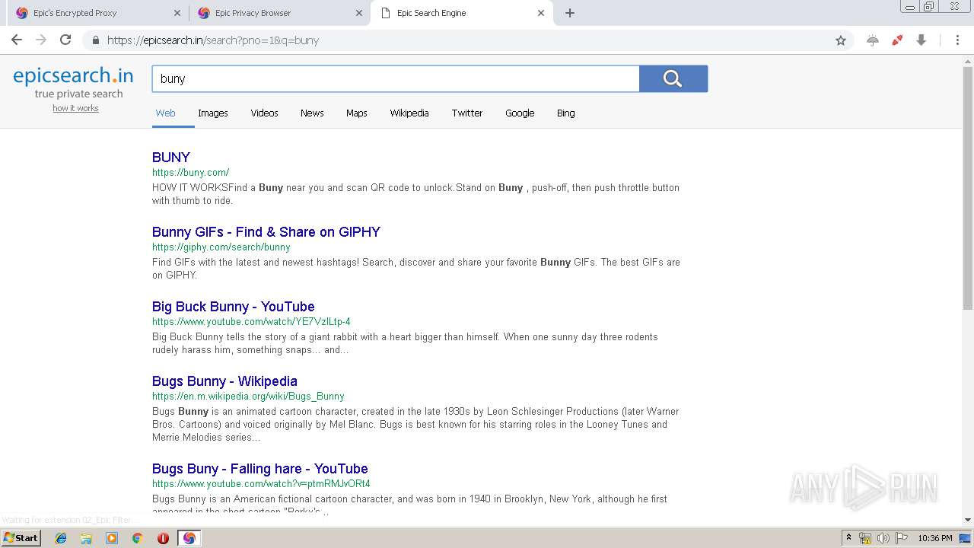
Task: Reload the current page
Action: (65, 40)
